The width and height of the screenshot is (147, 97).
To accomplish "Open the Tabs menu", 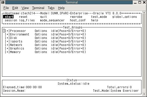I will [51, 8].
